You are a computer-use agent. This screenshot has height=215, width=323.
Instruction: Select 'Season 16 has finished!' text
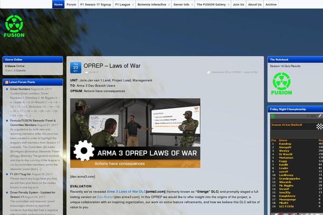(x=286, y=125)
